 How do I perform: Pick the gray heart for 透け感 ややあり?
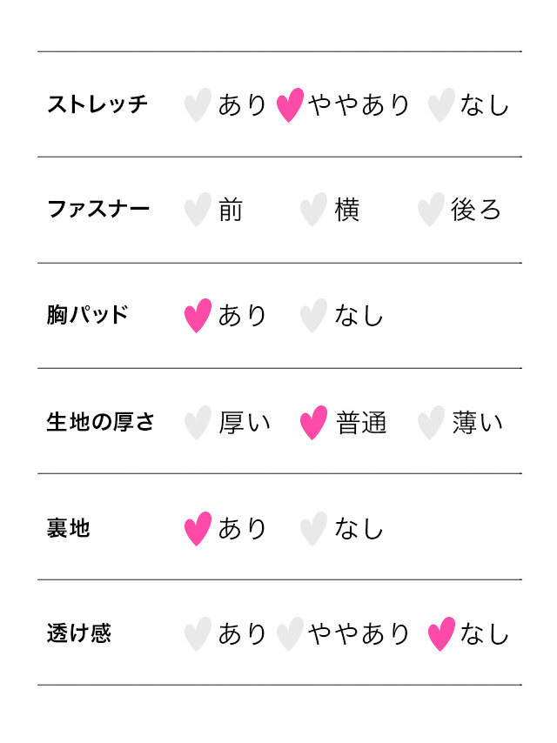[x=290, y=634]
